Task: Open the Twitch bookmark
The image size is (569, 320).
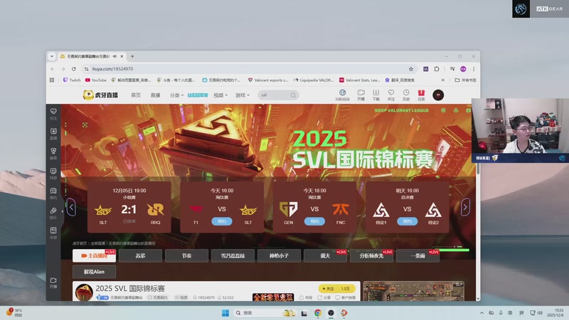Action: pos(72,80)
